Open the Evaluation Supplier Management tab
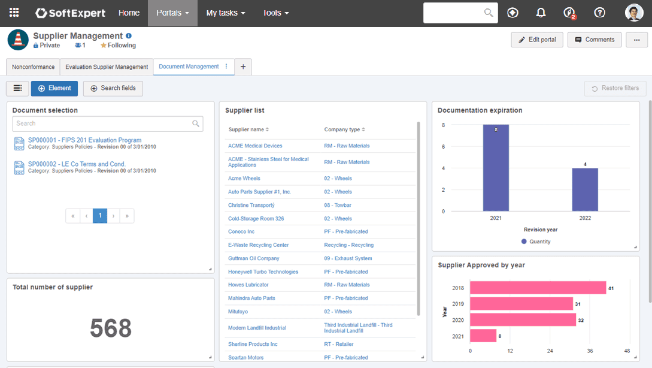 click(x=106, y=67)
